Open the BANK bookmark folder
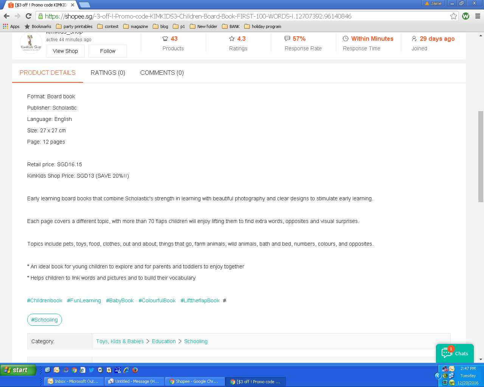 (x=231, y=26)
